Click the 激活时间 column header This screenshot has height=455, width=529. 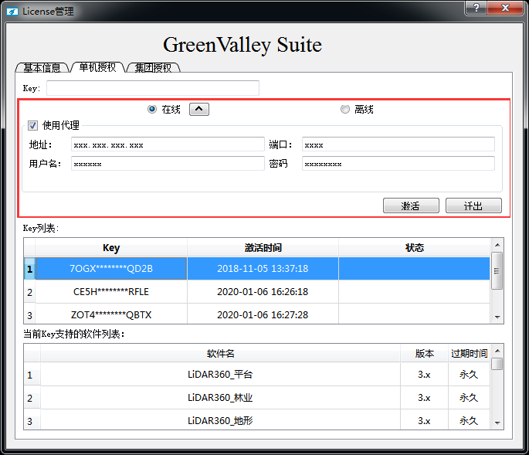(x=263, y=248)
